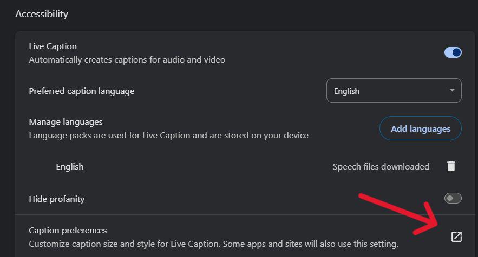Enable the Hide profanity switch

click(x=453, y=198)
